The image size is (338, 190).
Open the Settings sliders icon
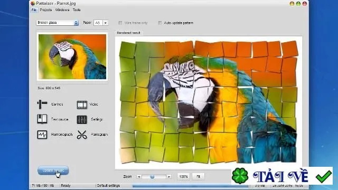[82, 120]
